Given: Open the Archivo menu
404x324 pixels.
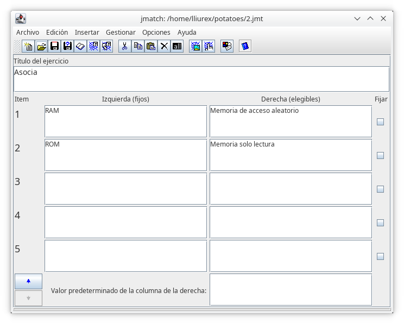Looking at the screenshot, I should (x=28, y=33).
